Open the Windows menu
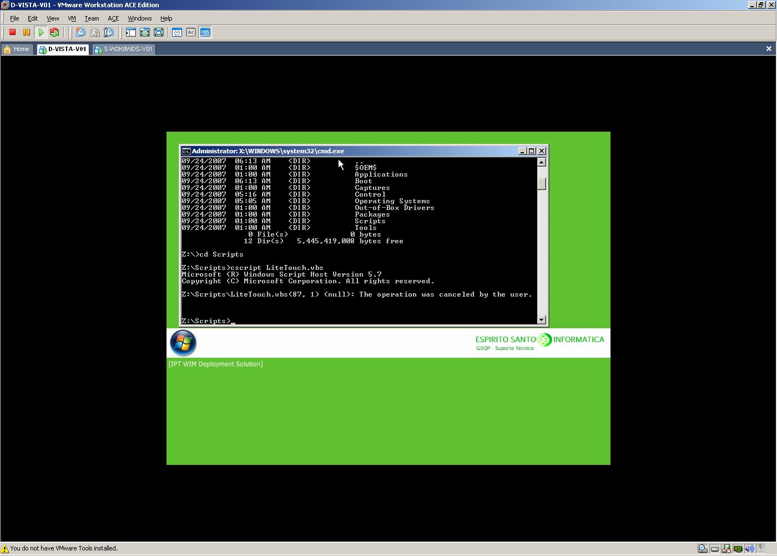 (x=140, y=18)
